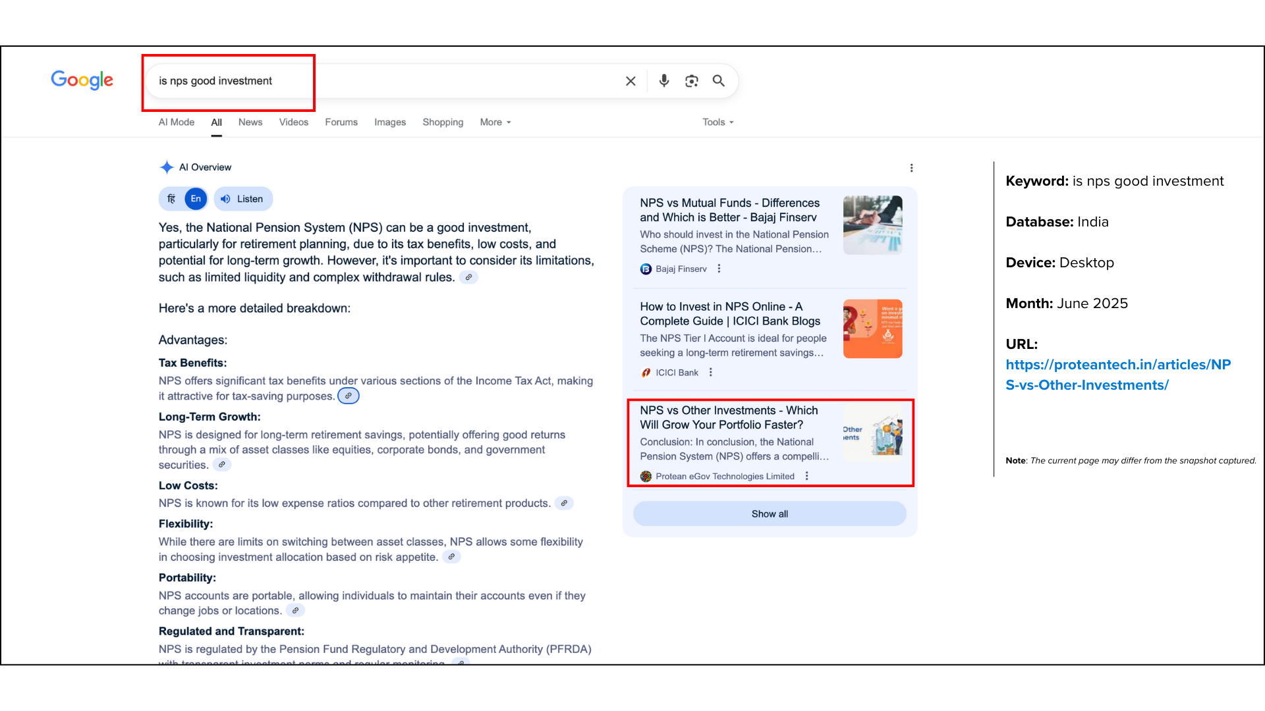
Task: Open three-dot menu next to ICICI Bank
Action: (x=710, y=373)
